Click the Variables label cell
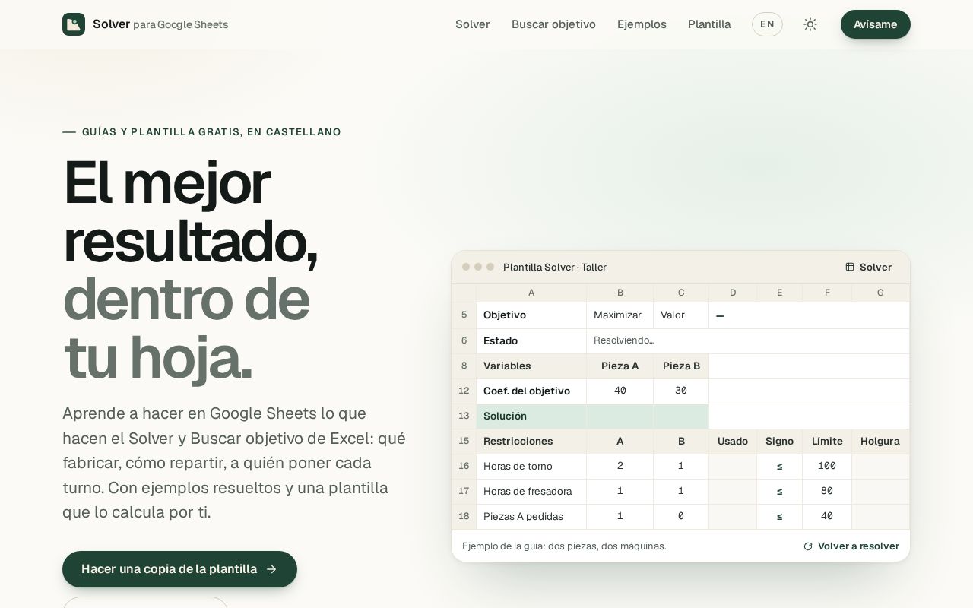The width and height of the screenshot is (973, 608). (x=531, y=366)
